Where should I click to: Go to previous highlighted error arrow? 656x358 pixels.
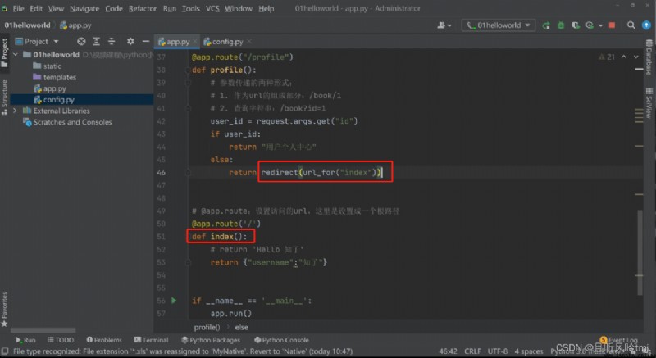click(x=624, y=57)
